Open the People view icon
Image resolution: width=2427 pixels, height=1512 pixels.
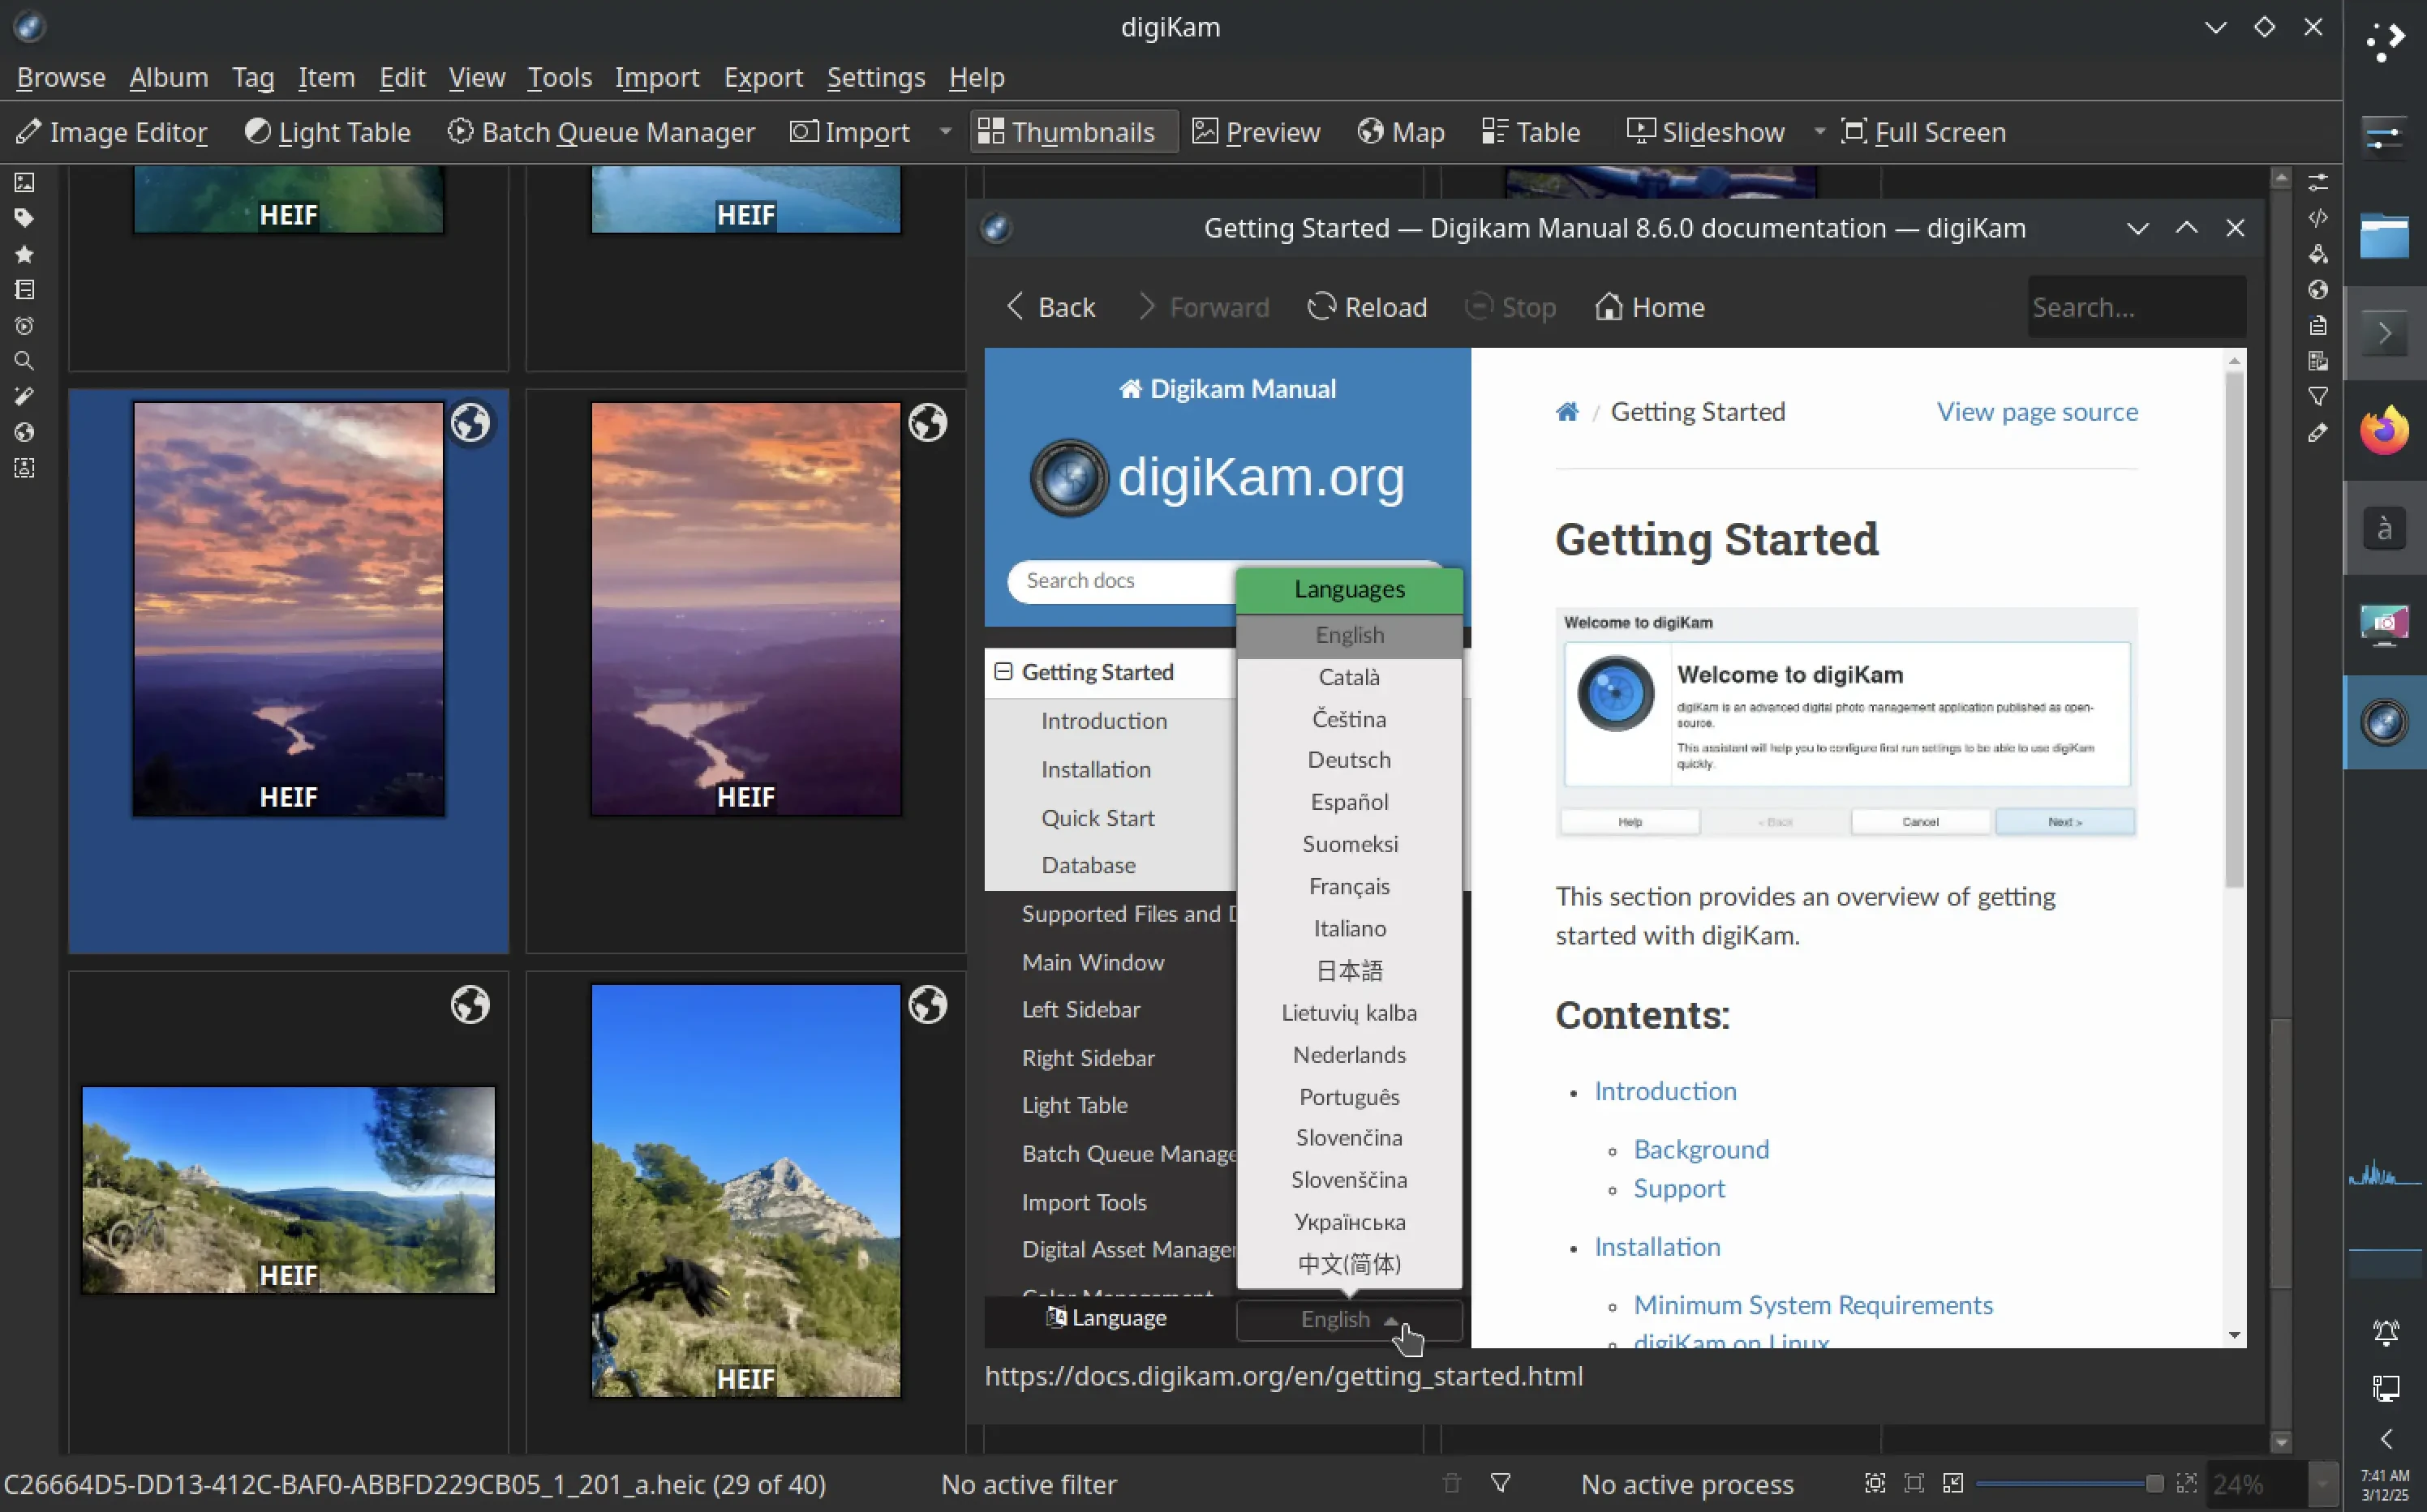pos(25,467)
